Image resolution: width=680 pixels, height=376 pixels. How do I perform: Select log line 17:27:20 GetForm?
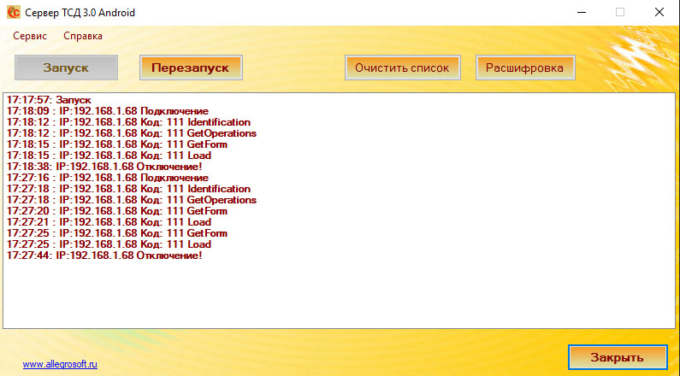(x=117, y=211)
